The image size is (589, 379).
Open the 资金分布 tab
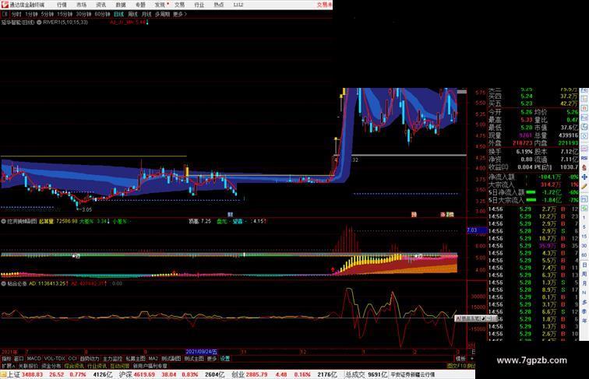[x=51, y=366]
